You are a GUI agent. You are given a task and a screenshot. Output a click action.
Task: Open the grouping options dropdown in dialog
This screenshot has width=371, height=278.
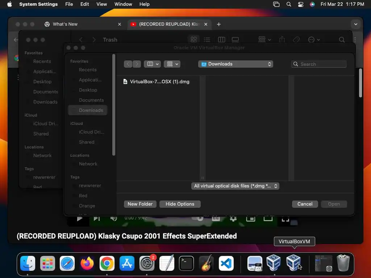tap(172, 64)
